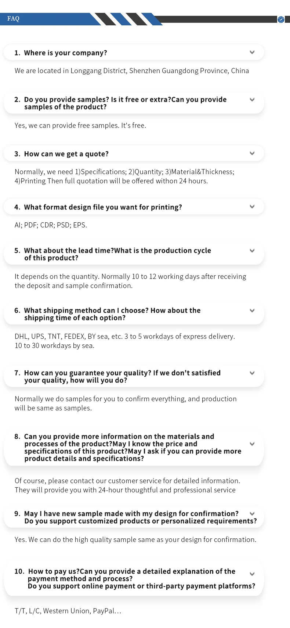This screenshot has height=628, width=290.
Task: Collapse the 'Where is your company?' chevron
Action: pos(252,52)
